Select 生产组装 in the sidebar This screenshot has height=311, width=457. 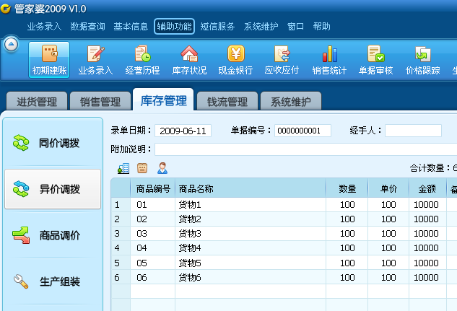click(x=53, y=281)
